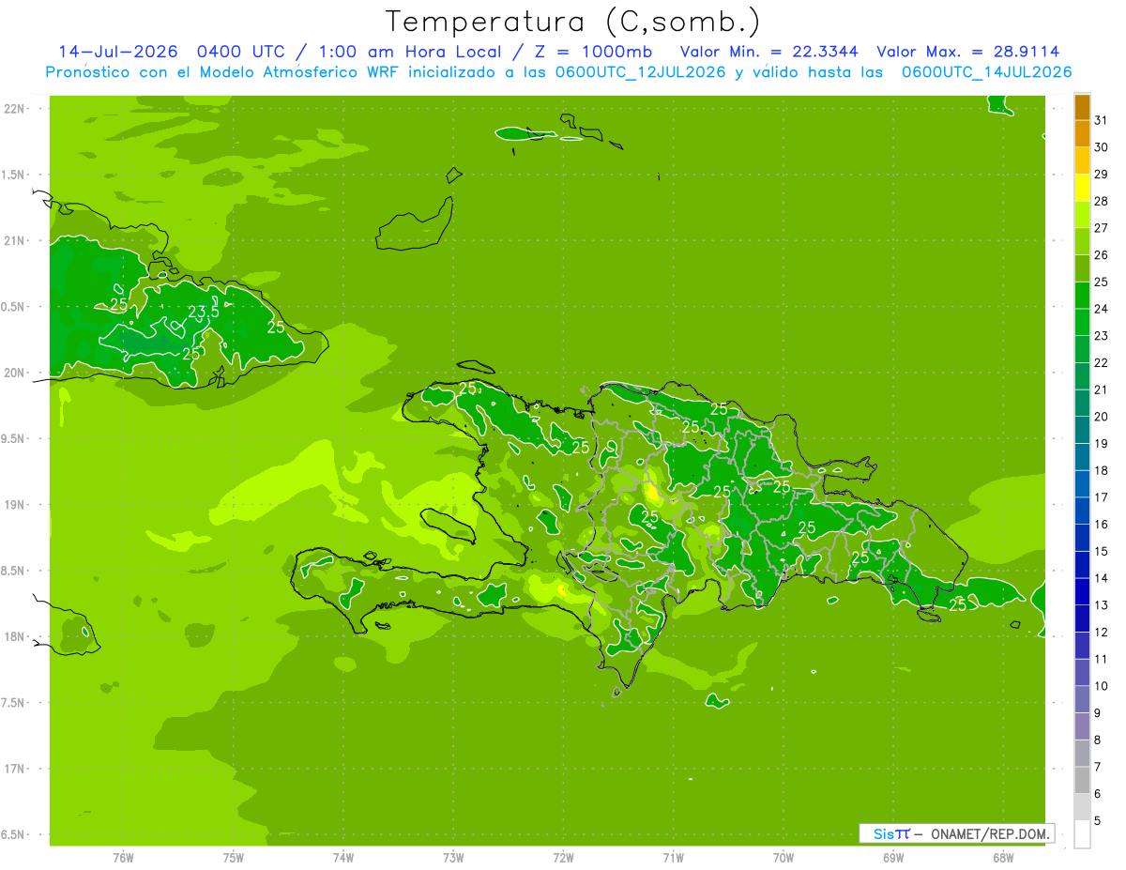Click the 22N latitude axis label

[x=15, y=109]
